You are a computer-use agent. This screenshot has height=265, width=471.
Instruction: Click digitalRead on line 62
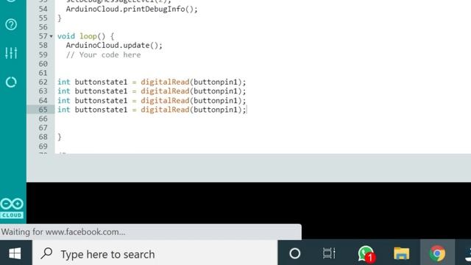pos(165,82)
